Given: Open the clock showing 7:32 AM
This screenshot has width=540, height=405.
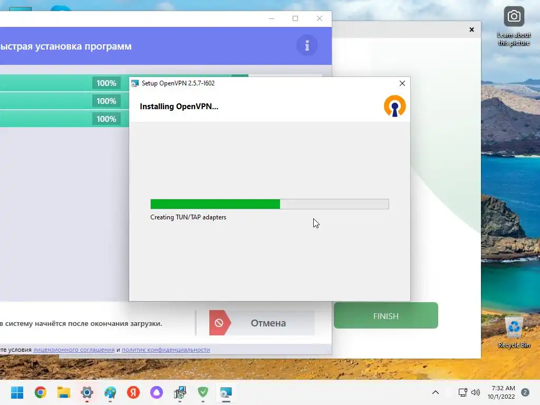Looking at the screenshot, I should (501, 392).
